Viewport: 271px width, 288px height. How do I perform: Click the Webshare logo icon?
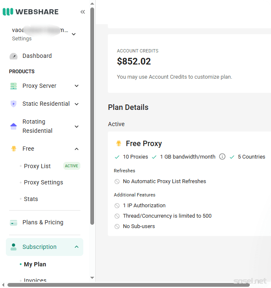(x=8, y=12)
